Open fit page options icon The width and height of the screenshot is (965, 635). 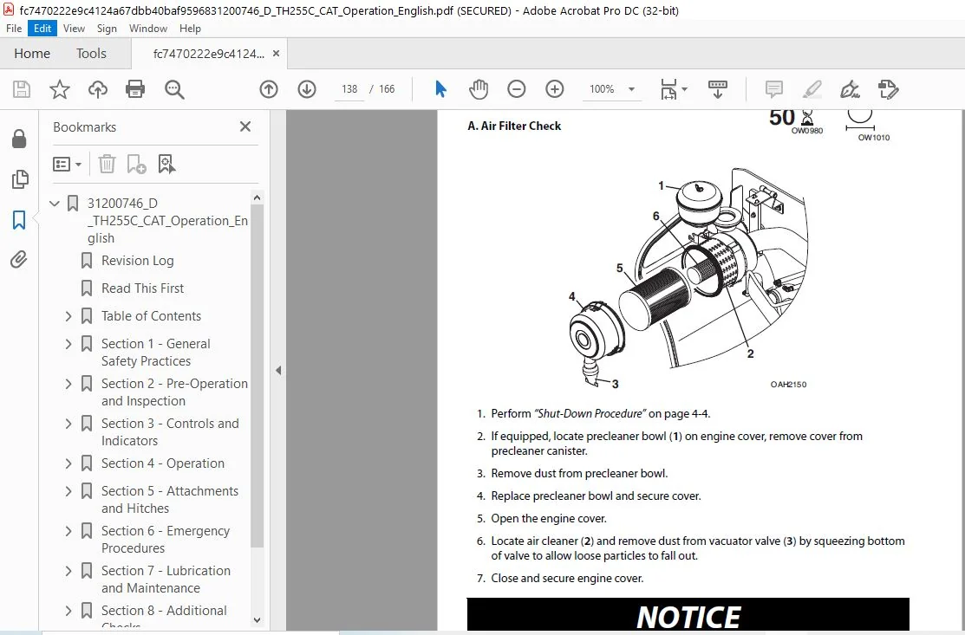(x=674, y=89)
